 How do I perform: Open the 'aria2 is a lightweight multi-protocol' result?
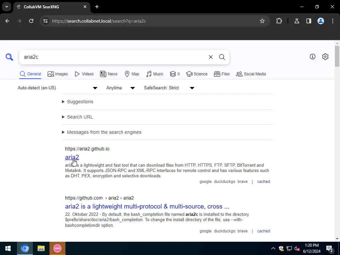tap(147, 206)
